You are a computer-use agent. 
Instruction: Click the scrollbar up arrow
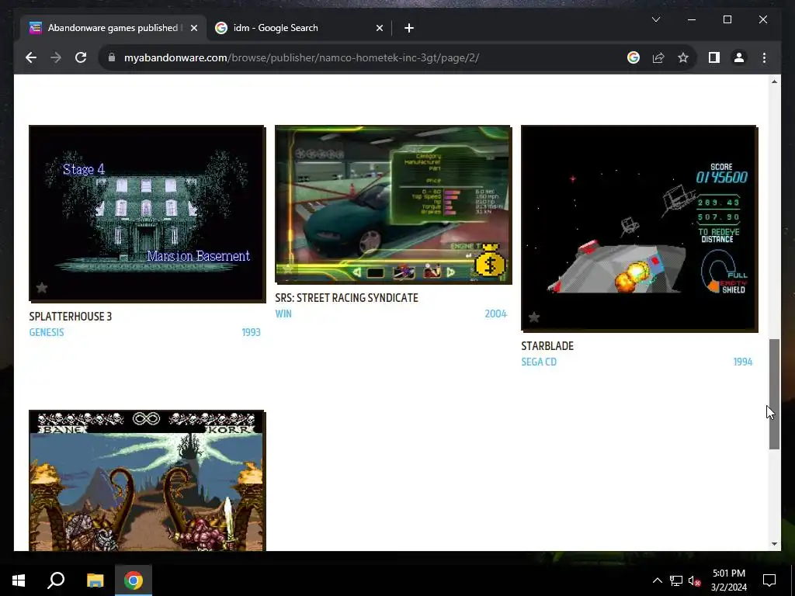(x=774, y=81)
